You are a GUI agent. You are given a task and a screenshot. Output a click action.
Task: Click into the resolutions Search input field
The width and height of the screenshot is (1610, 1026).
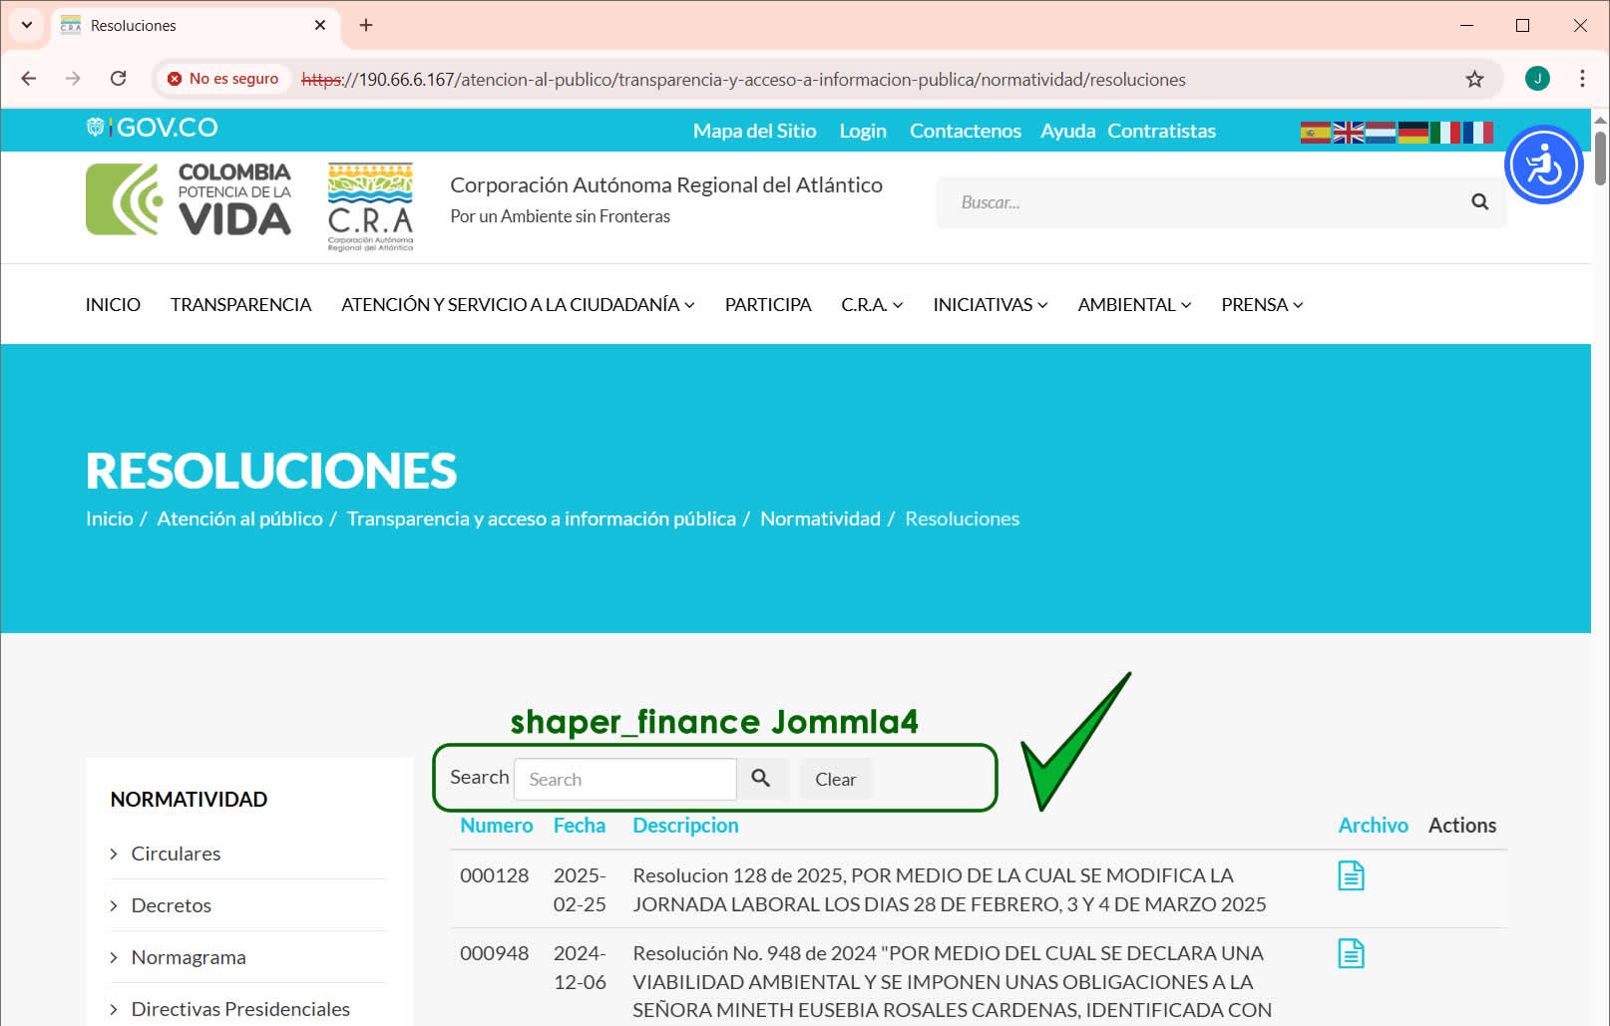(624, 780)
